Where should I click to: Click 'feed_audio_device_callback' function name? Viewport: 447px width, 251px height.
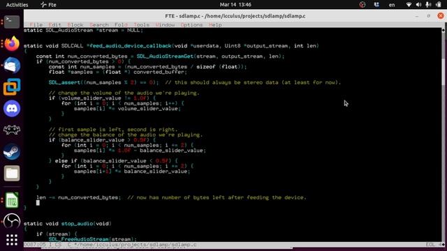(x=131, y=46)
